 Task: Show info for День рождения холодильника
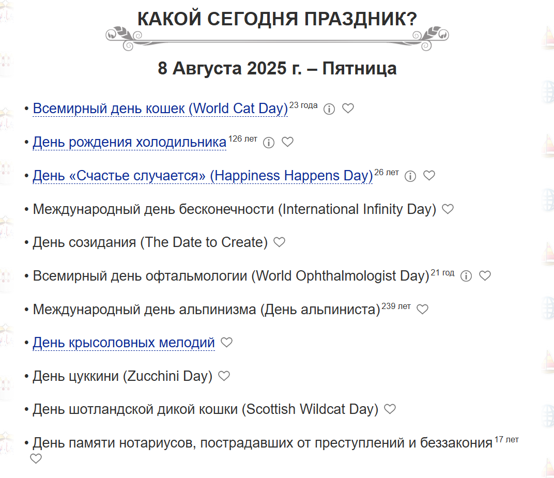click(269, 143)
